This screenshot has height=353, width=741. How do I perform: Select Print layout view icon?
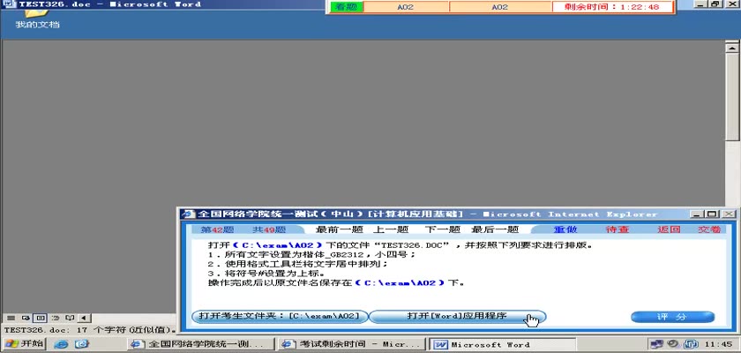41,318
